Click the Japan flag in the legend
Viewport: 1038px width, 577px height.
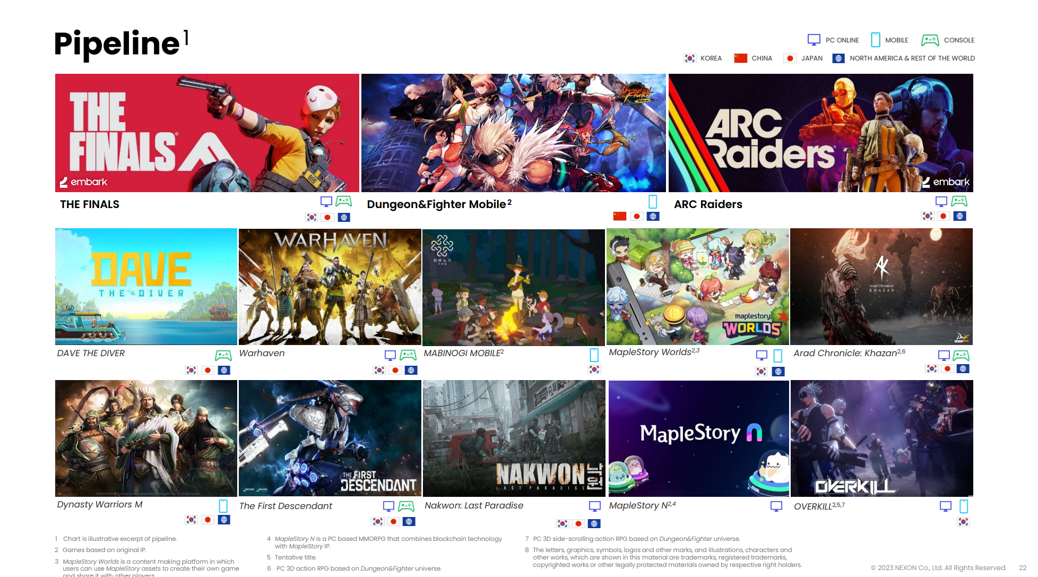790,58
